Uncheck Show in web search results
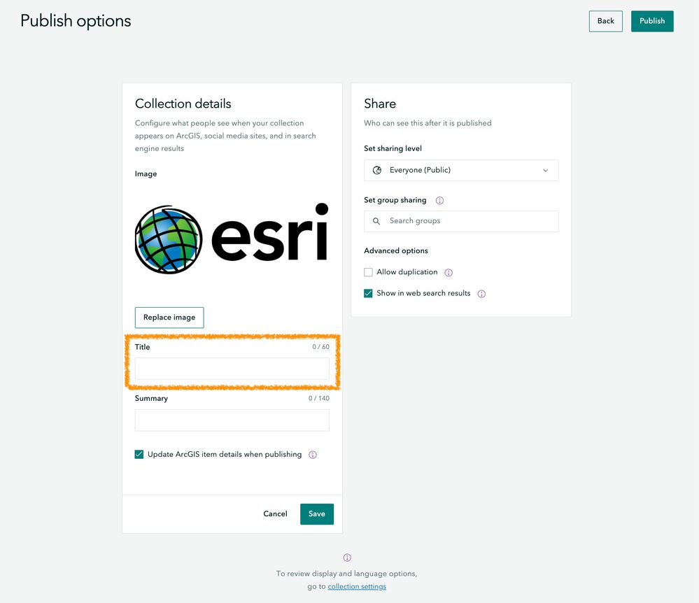This screenshot has width=699, height=603. point(368,293)
